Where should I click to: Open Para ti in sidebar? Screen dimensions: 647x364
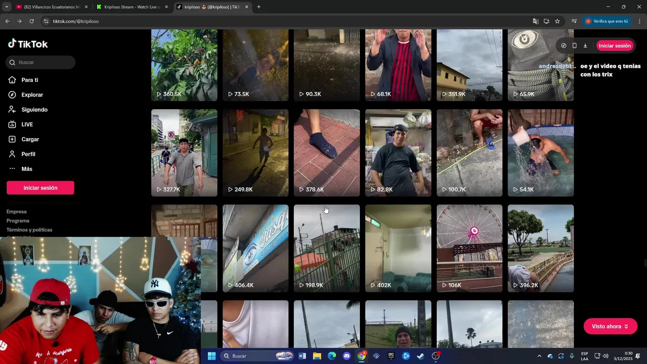pos(30,80)
